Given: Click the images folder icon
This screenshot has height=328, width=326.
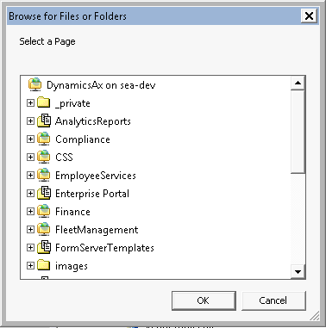Looking at the screenshot, I should [44, 265].
